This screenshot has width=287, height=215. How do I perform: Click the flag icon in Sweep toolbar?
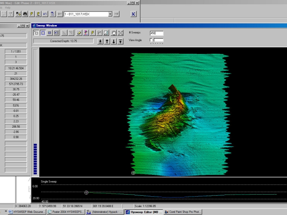[100, 33]
